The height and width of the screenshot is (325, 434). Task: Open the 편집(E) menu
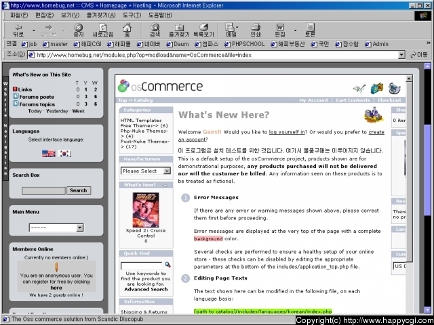(44, 15)
